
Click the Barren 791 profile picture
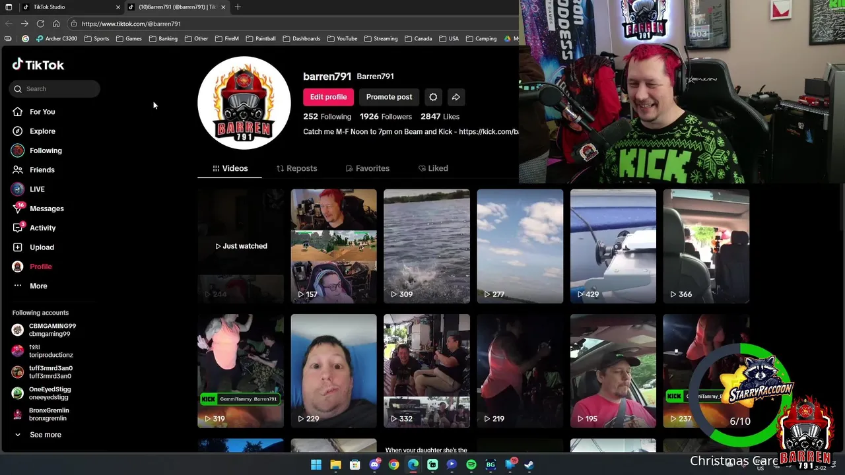[244, 103]
